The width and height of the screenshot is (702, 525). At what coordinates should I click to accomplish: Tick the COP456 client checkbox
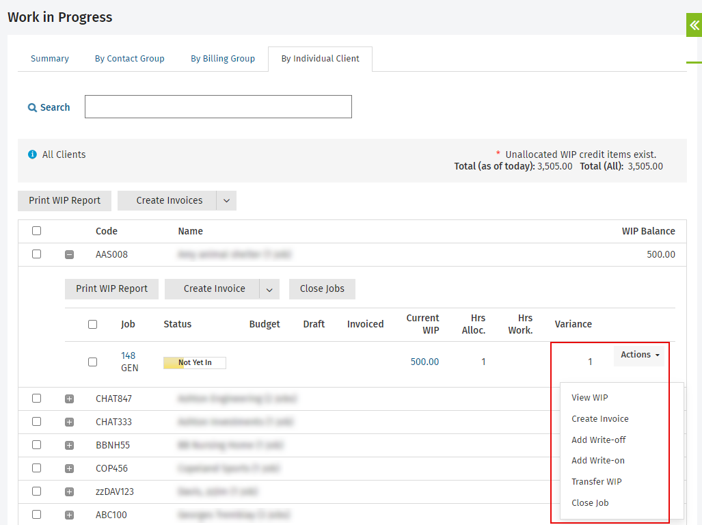pyautogui.click(x=37, y=468)
